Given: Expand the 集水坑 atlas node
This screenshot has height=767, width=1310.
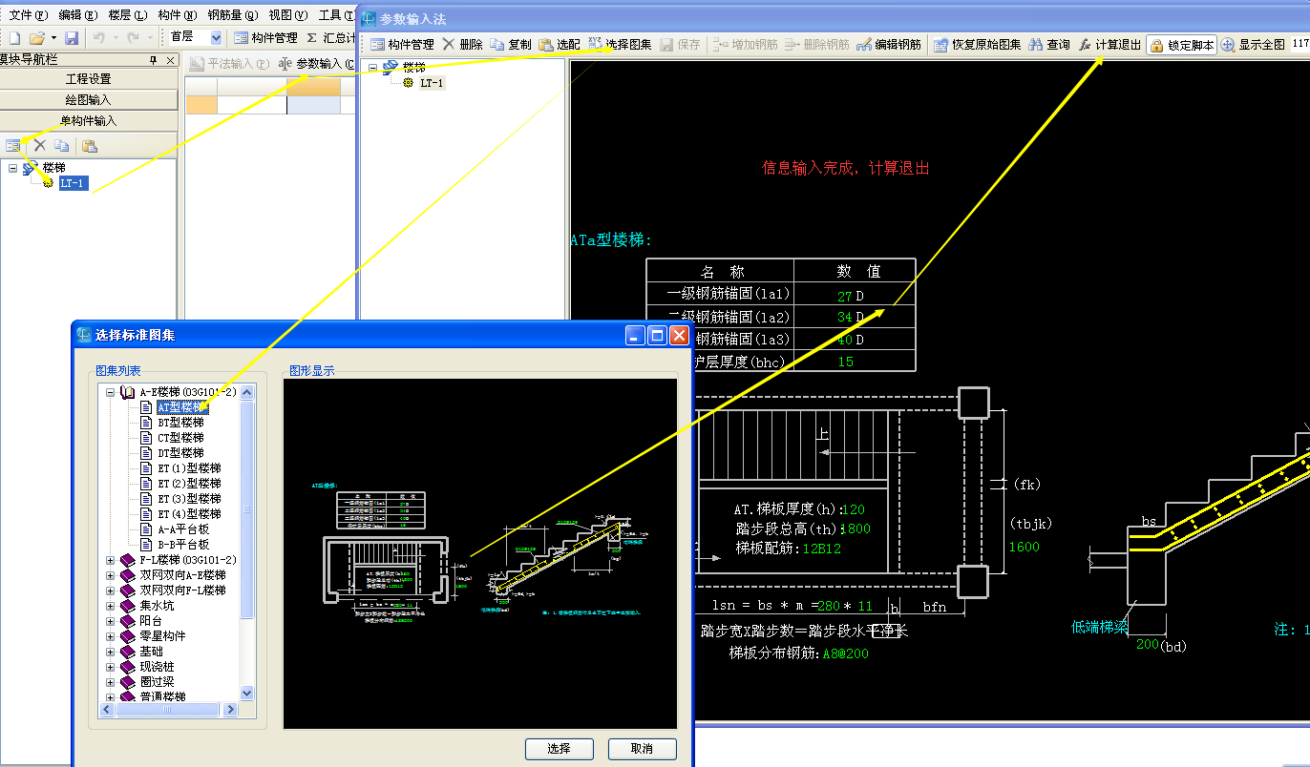Looking at the screenshot, I should [x=111, y=606].
